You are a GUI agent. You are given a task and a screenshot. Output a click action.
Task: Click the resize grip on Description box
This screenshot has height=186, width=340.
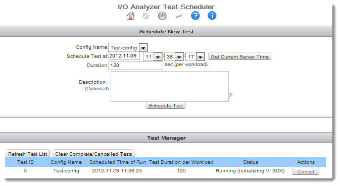[230, 95]
